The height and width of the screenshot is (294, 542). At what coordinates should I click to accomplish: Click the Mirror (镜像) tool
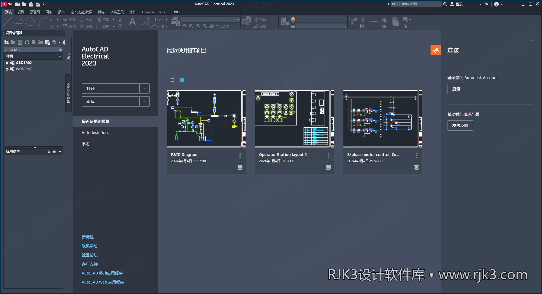click(86, 26)
